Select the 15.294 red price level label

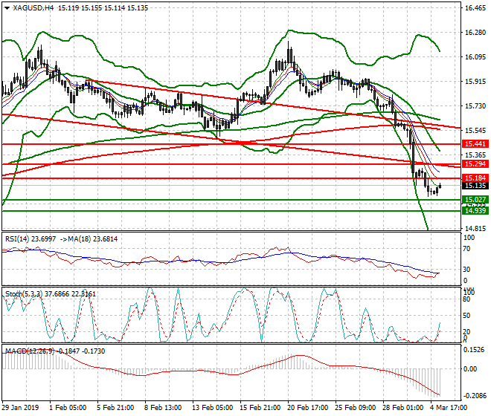(x=475, y=164)
